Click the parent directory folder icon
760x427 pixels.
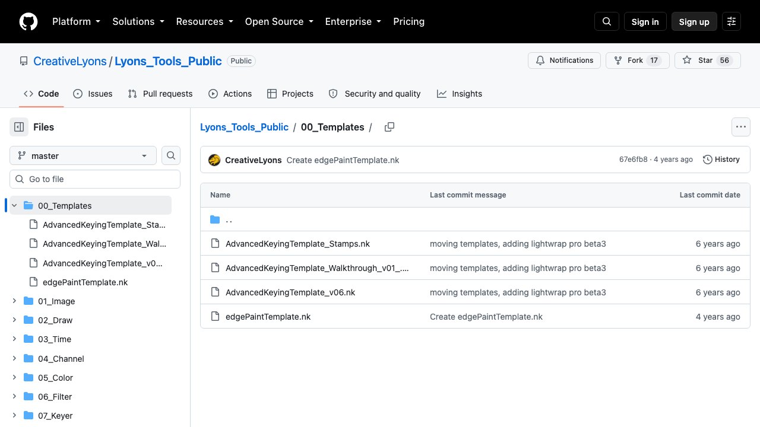click(x=215, y=220)
